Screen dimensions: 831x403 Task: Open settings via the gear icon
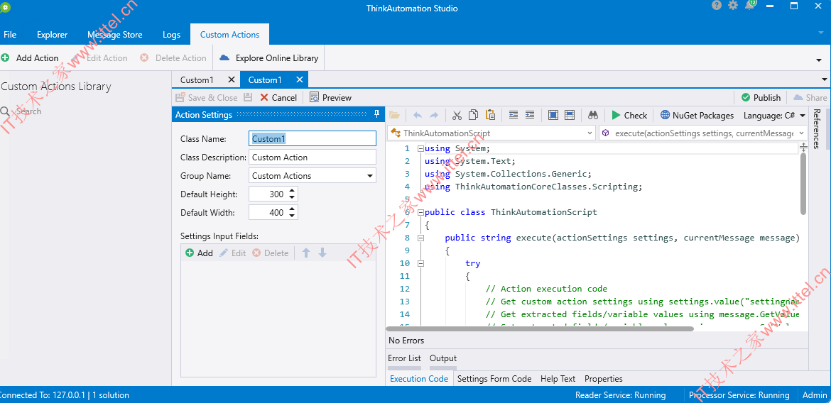[733, 5]
